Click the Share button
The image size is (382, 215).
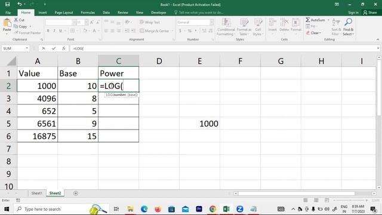(x=370, y=13)
